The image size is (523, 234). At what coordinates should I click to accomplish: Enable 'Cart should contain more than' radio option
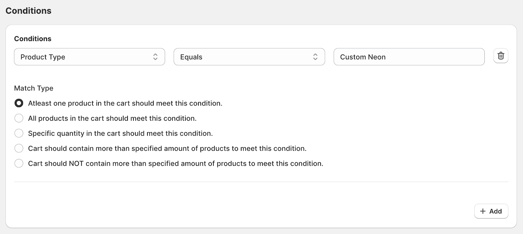tap(19, 148)
